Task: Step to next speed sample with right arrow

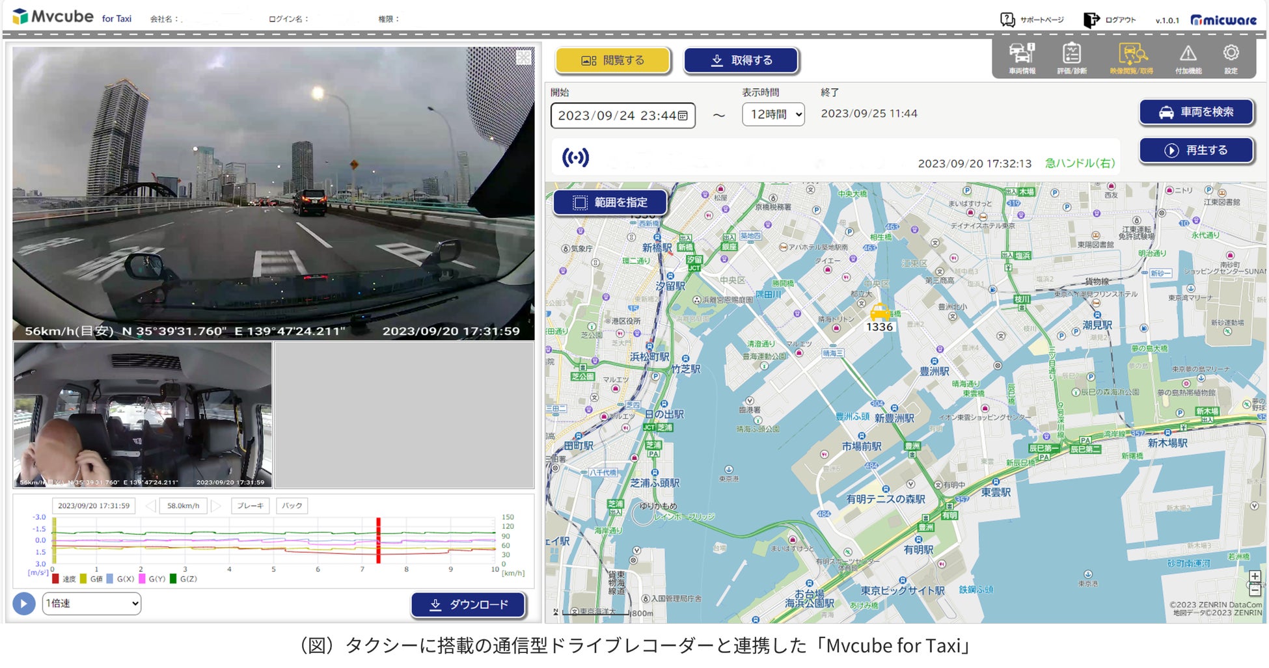Action: pyautogui.click(x=216, y=506)
